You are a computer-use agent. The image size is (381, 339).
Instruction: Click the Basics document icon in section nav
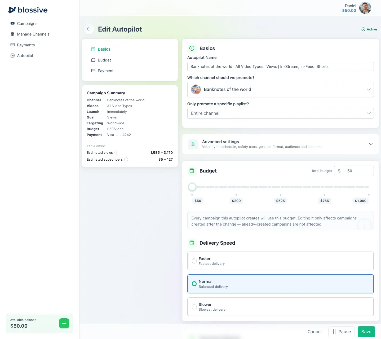click(x=93, y=49)
